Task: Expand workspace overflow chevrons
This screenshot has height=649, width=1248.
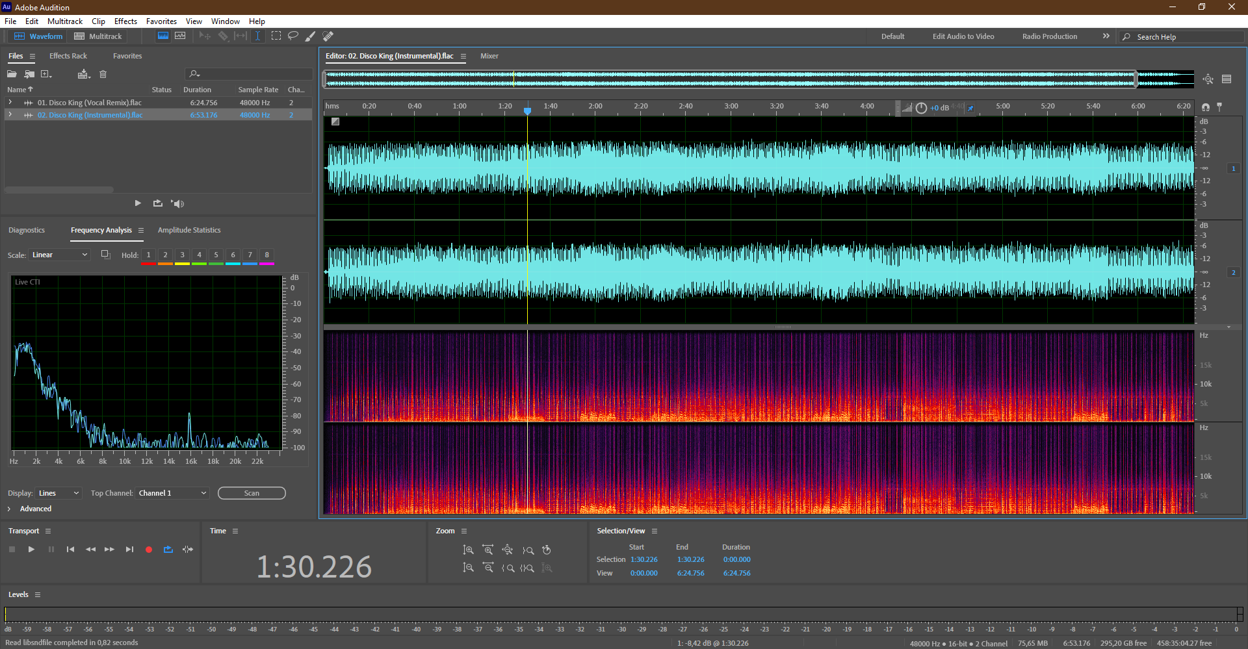Action: click(x=1106, y=36)
